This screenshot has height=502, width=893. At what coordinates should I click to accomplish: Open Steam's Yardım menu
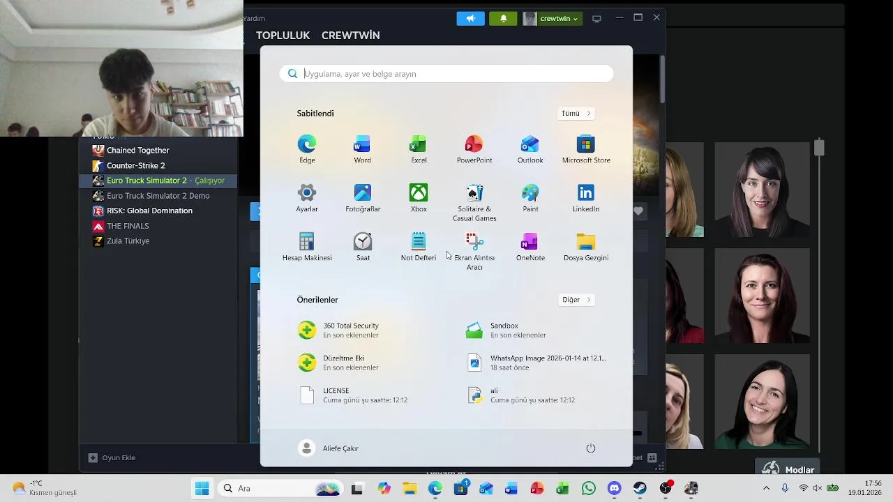(255, 19)
